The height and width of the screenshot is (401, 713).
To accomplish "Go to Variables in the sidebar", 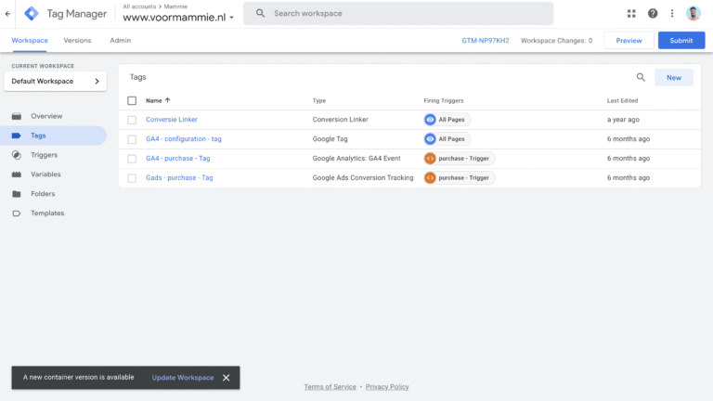I will (x=45, y=175).
